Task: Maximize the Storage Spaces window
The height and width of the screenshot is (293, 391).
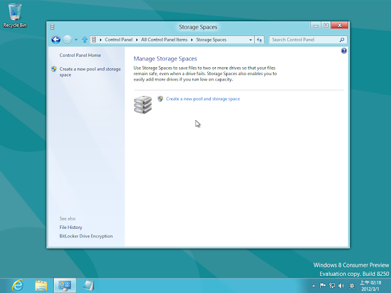Action: click(x=326, y=26)
